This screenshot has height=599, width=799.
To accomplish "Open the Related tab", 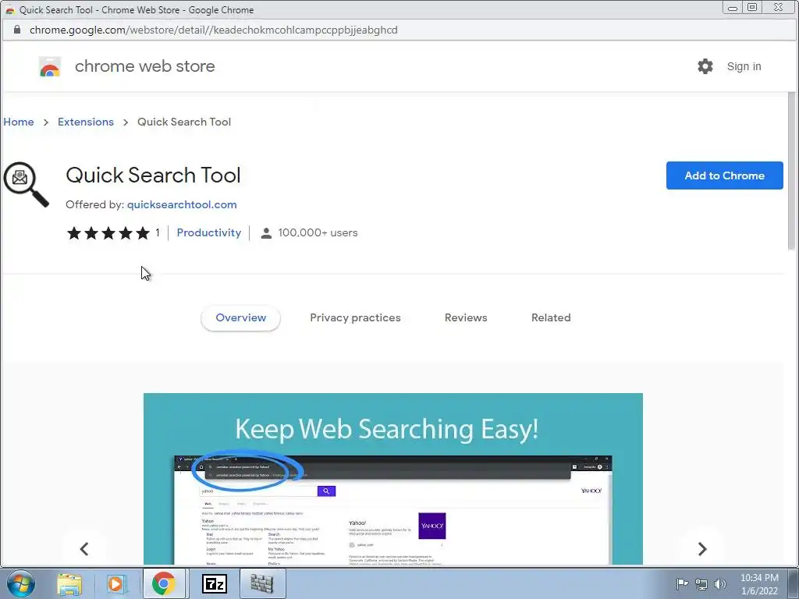I will pos(551,318).
